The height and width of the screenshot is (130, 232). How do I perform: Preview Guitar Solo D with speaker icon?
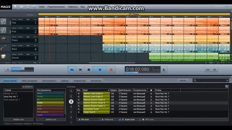[x=79, y=112]
